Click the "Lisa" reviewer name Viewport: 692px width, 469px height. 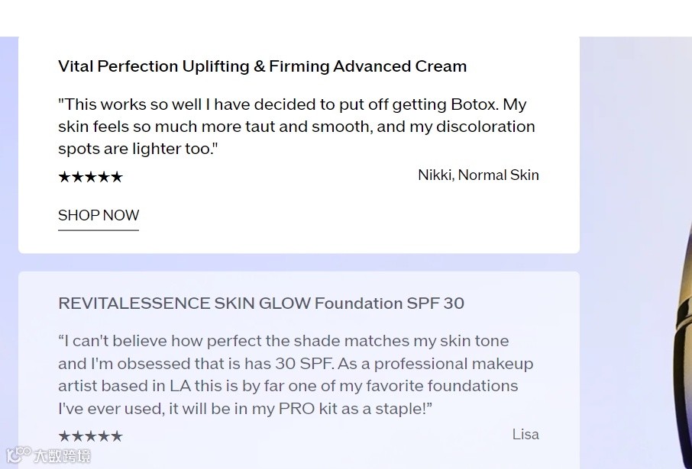[525, 435]
